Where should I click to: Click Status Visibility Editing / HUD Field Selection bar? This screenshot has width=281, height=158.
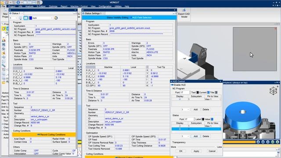click(129, 18)
